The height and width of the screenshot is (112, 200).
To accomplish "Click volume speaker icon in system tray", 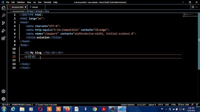I will click(x=184, y=109).
